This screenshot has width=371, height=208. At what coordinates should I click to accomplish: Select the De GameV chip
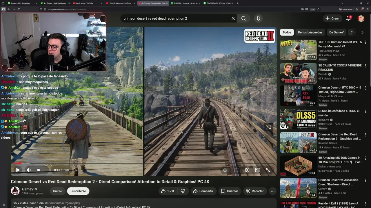337,32
